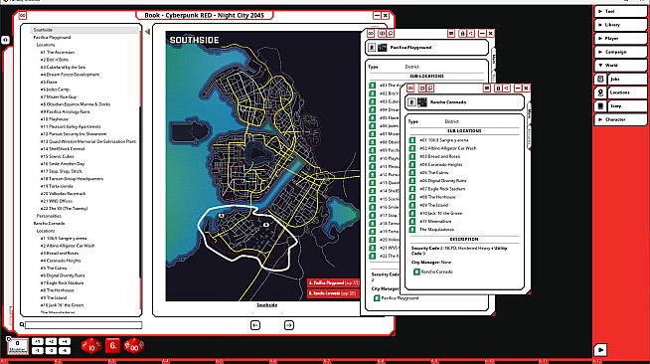Open #02 Albino Alligator Car Wash link icon
This screenshot has width=650, height=364.
pyautogui.click(x=412, y=148)
